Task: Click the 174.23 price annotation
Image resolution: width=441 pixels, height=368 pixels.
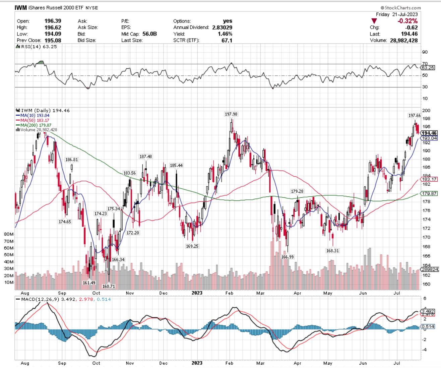Action: coord(101,213)
